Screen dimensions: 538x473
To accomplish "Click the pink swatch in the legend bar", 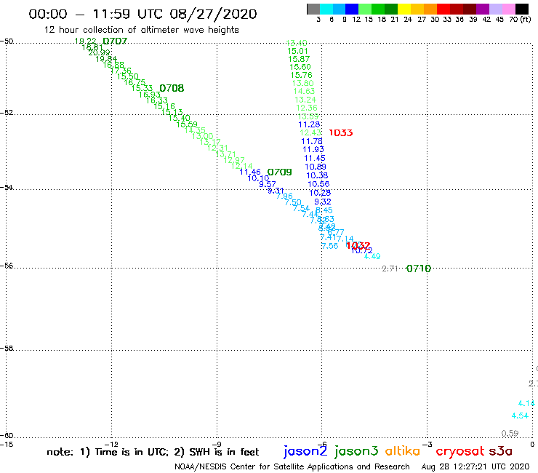I will pyautogui.click(x=508, y=9).
